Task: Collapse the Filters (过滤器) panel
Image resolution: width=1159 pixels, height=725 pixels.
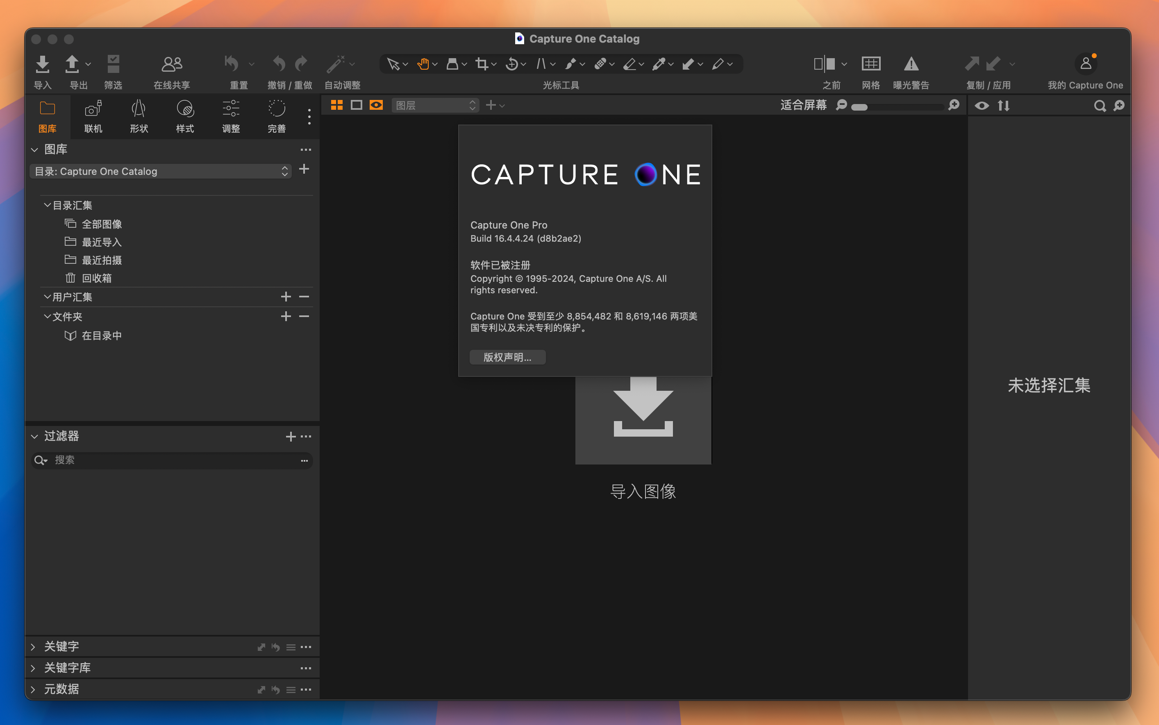Action: pos(34,436)
